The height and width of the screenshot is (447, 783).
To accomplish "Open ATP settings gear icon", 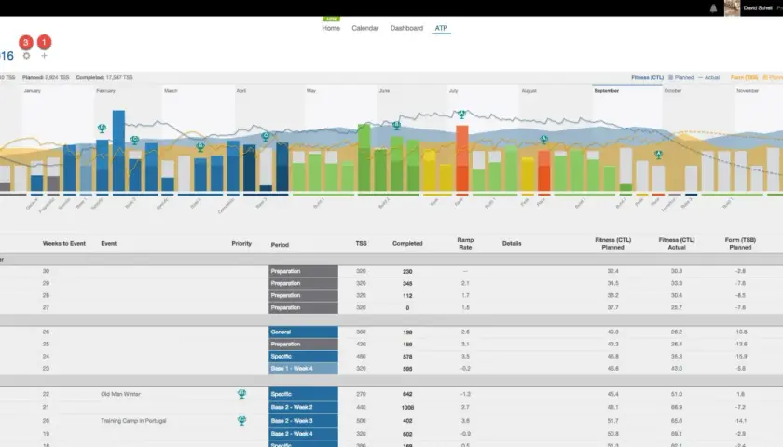I will tap(26, 56).
